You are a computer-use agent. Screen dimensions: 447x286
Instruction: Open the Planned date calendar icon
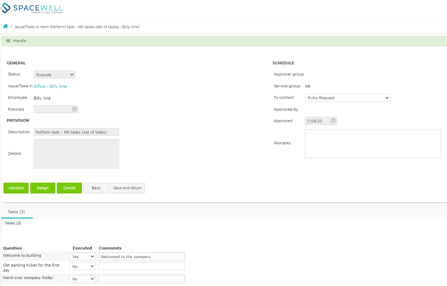[74, 109]
